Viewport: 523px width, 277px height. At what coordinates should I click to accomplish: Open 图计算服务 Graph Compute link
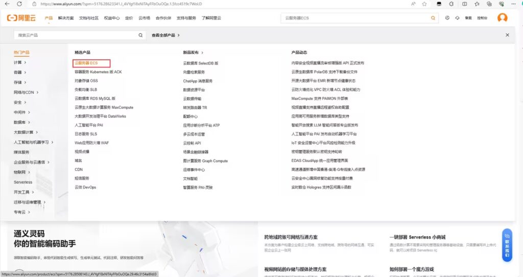click(205, 161)
